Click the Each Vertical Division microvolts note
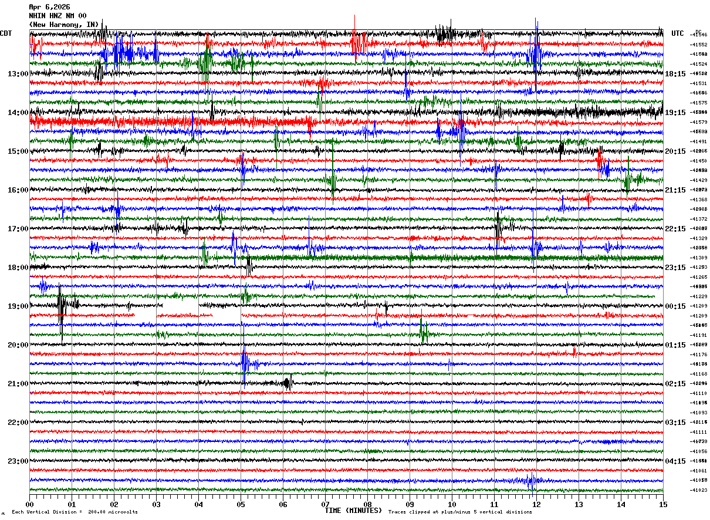 (75, 512)
